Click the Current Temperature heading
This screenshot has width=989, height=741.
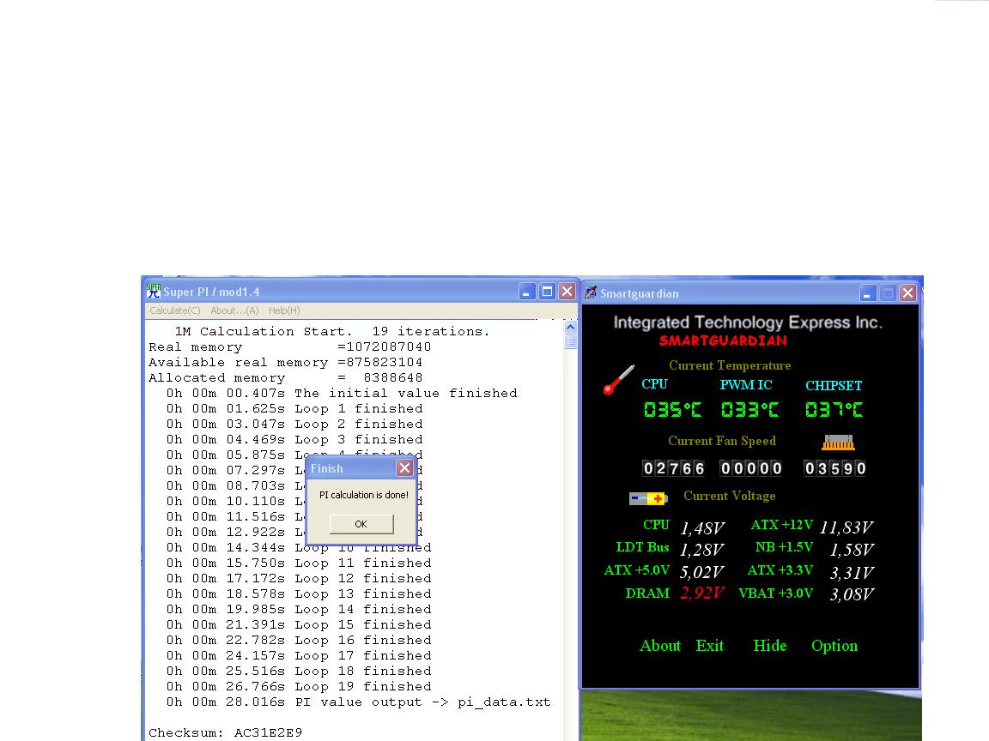[x=730, y=365]
